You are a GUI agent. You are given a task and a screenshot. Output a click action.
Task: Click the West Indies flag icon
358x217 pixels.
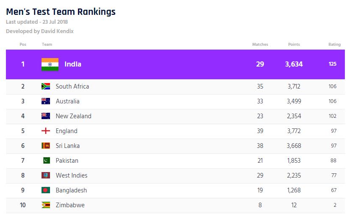[x=46, y=175]
